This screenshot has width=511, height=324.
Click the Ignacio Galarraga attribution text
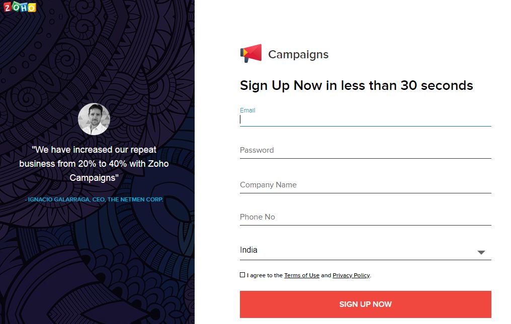click(94, 199)
